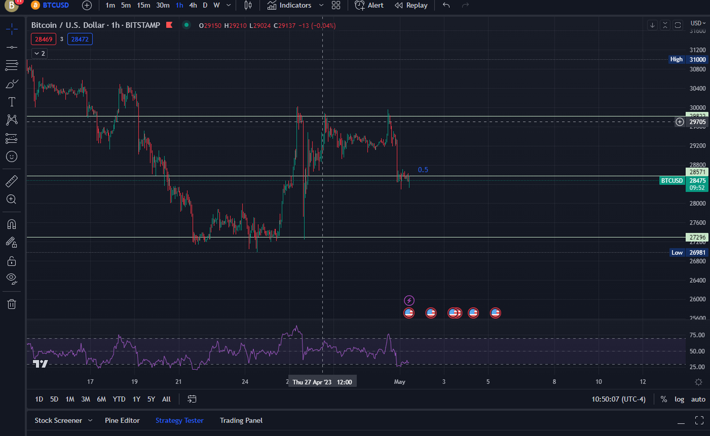Image resolution: width=710 pixels, height=436 pixels.
Task: Select the 15m timeframe
Action: click(x=143, y=5)
